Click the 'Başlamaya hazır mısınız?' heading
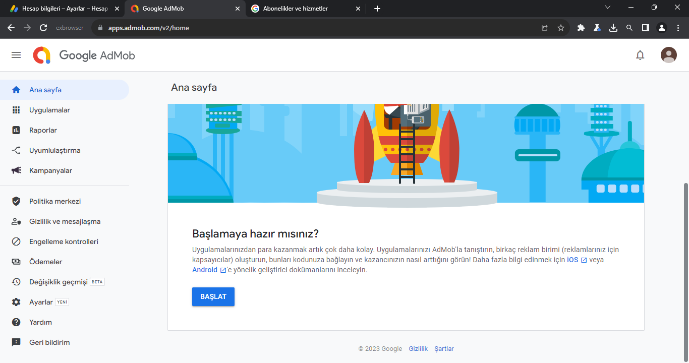The image size is (689, 363). [256, 234]
